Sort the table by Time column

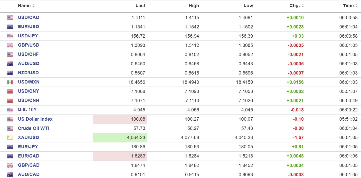(350, 6)
